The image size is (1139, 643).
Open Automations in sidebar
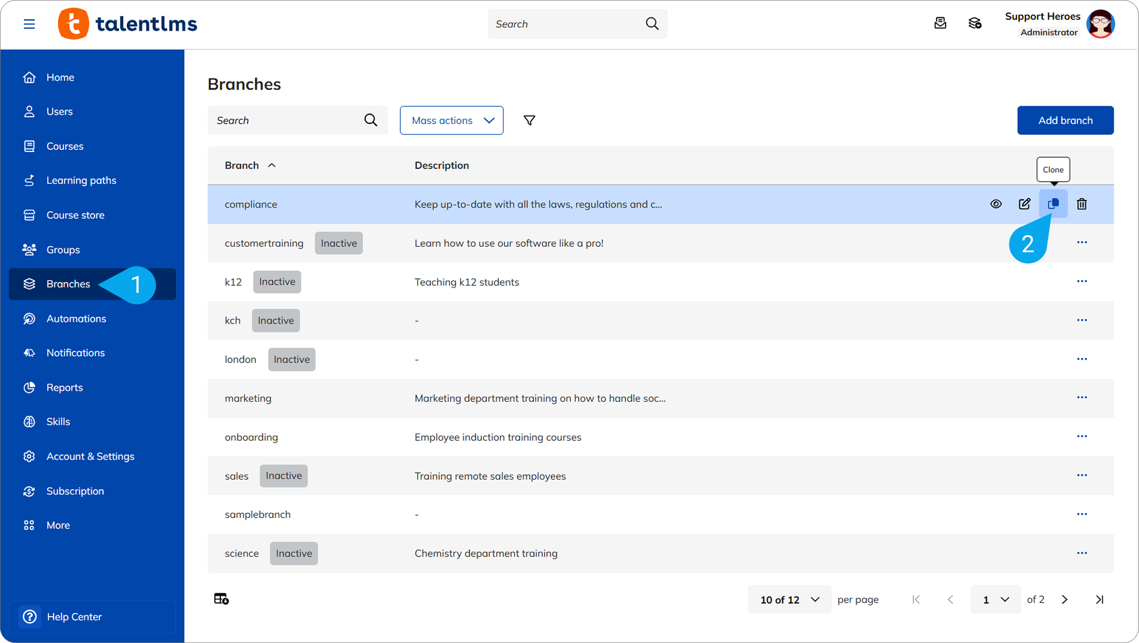coord(92,319)
